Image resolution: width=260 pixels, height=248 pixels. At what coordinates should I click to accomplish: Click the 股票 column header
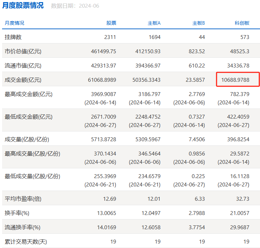click(x=111, y=23)
